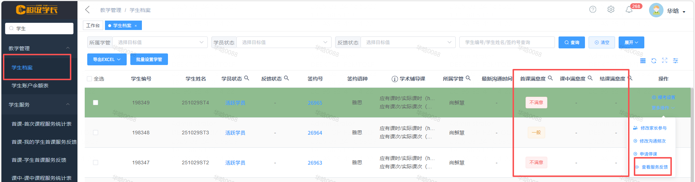Image resolution: width=695 pixels, height=182 pixels.
Task: Switch to the 工作台 tab
Action: click(x=93, y=25)
